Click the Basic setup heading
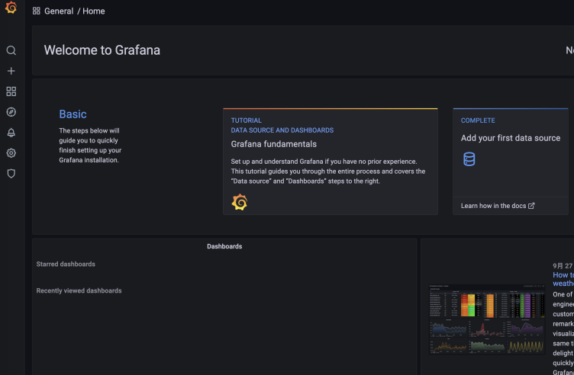This screenshot has height=375, width=574. pos(73,114)
